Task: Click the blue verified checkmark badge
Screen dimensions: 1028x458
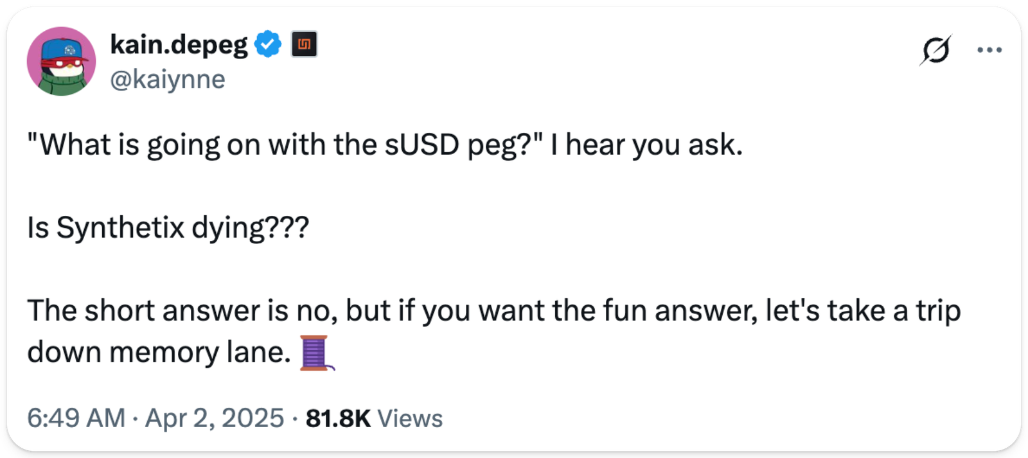Action: (268, 44)
